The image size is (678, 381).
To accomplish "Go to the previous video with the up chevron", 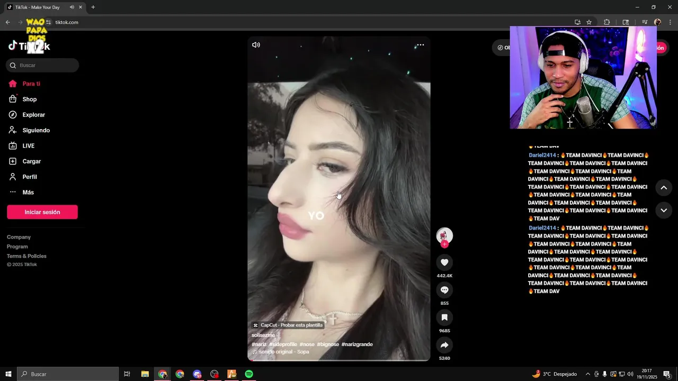I will (664, 187).
